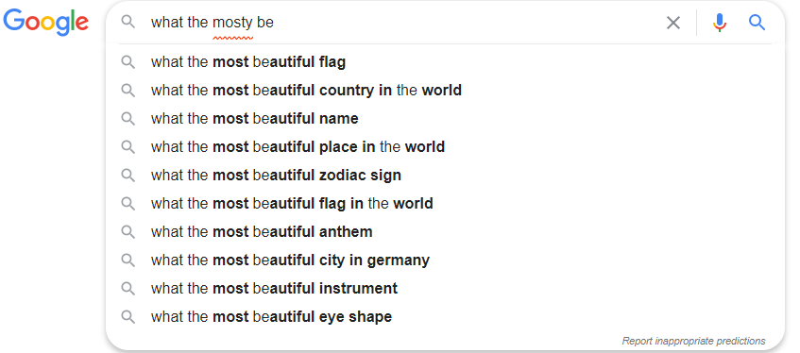Choose 'most beautiful country in the world' suggestion
The image size is (800, 353).
(445, 91)
